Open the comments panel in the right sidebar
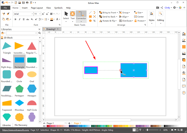 point(184,86)
